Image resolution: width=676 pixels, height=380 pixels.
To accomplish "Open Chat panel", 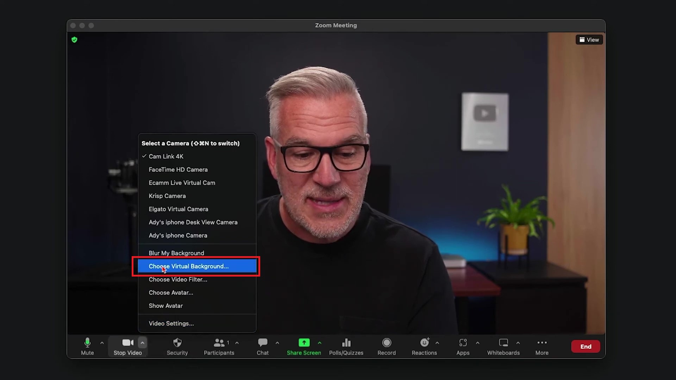I will (x=262, y=346).
